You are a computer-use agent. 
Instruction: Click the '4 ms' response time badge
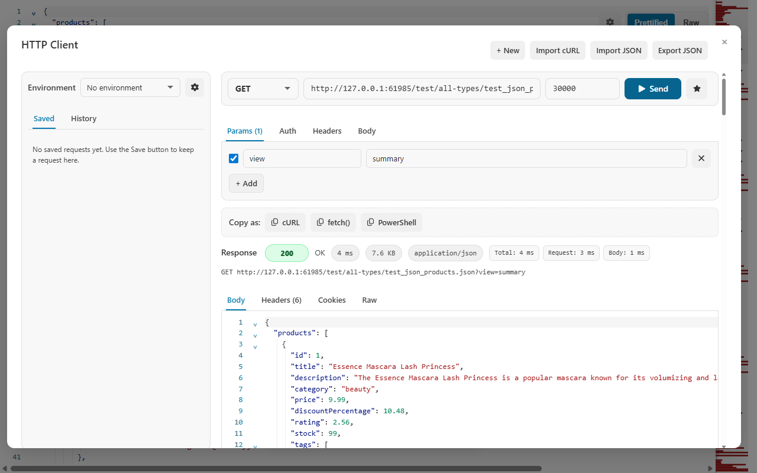[x=345, y=253]
